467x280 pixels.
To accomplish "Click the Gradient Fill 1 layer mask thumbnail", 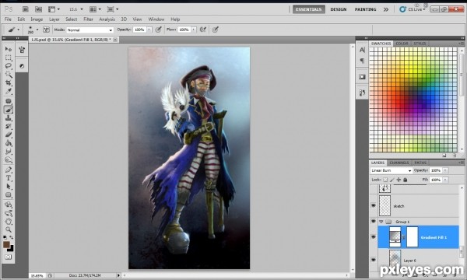I will 413,237.
